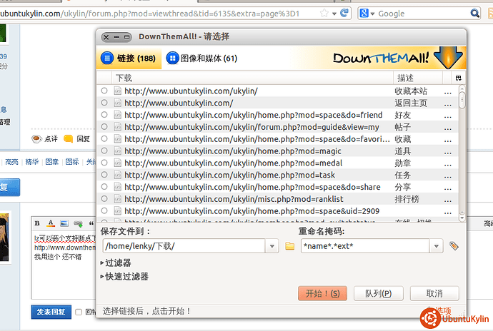493x331 pixels.
Task: Browse for folder with the folder icon
Action: (x=289, y=246)
